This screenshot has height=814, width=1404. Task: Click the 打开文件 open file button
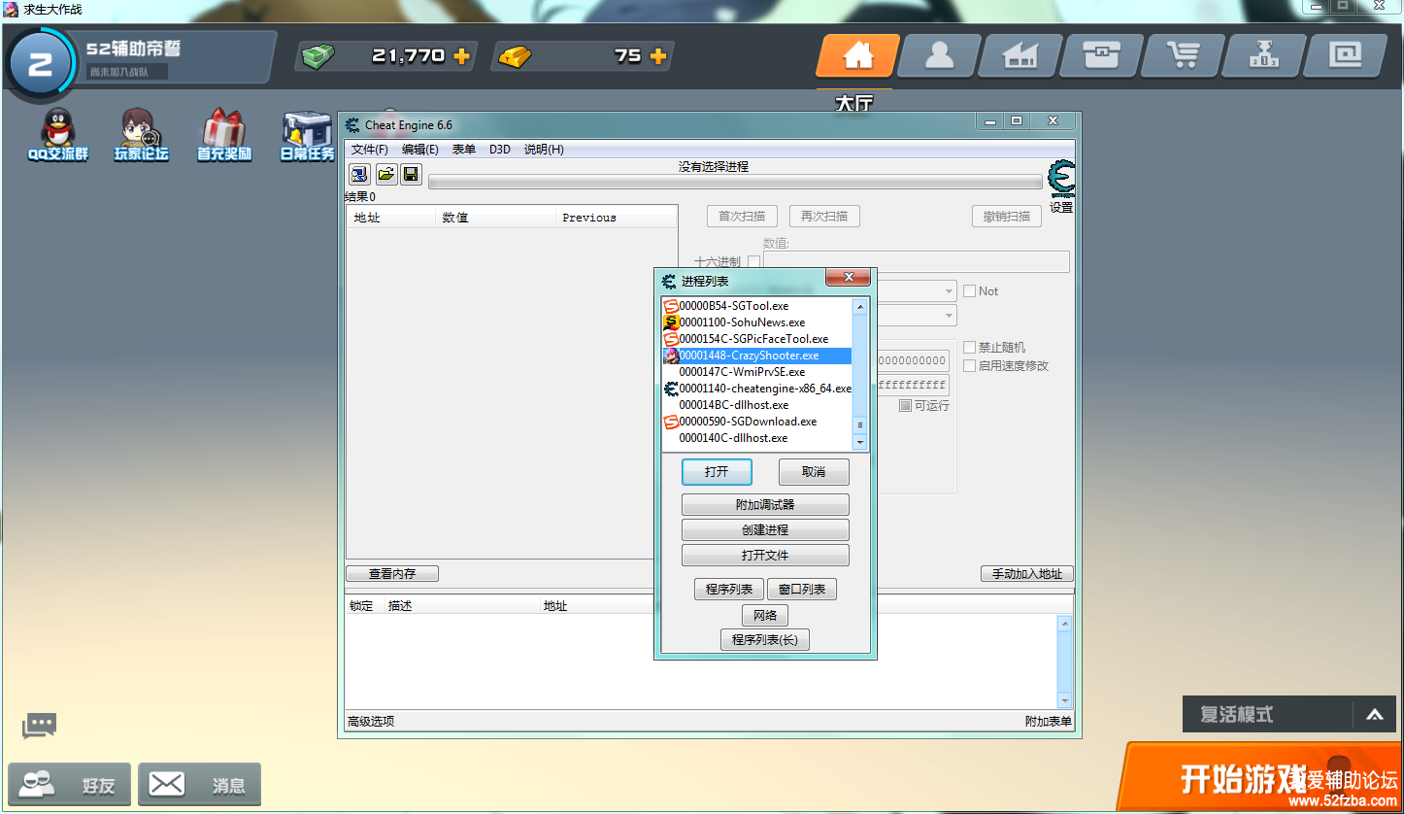click(765, 556)
